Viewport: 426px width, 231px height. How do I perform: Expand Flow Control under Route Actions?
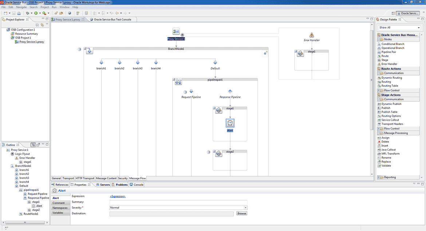pos(378,90)
